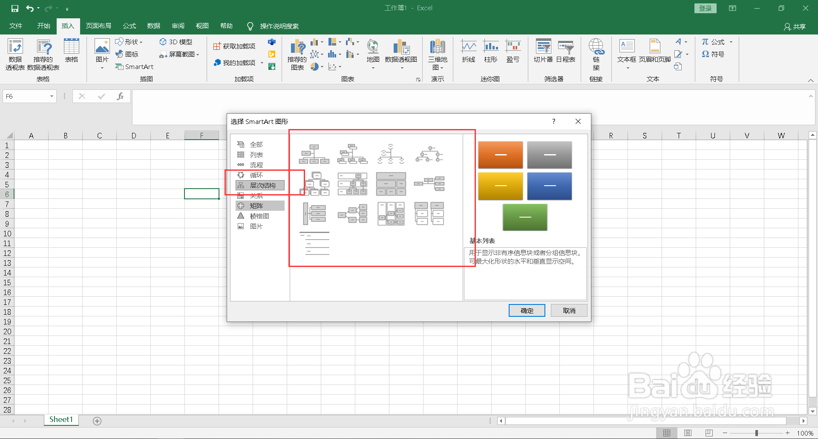Select 棱锥图 category in SmartArt dialog
Image resolution: width=818 pixels, height=439 pixels.
(260, 216)
